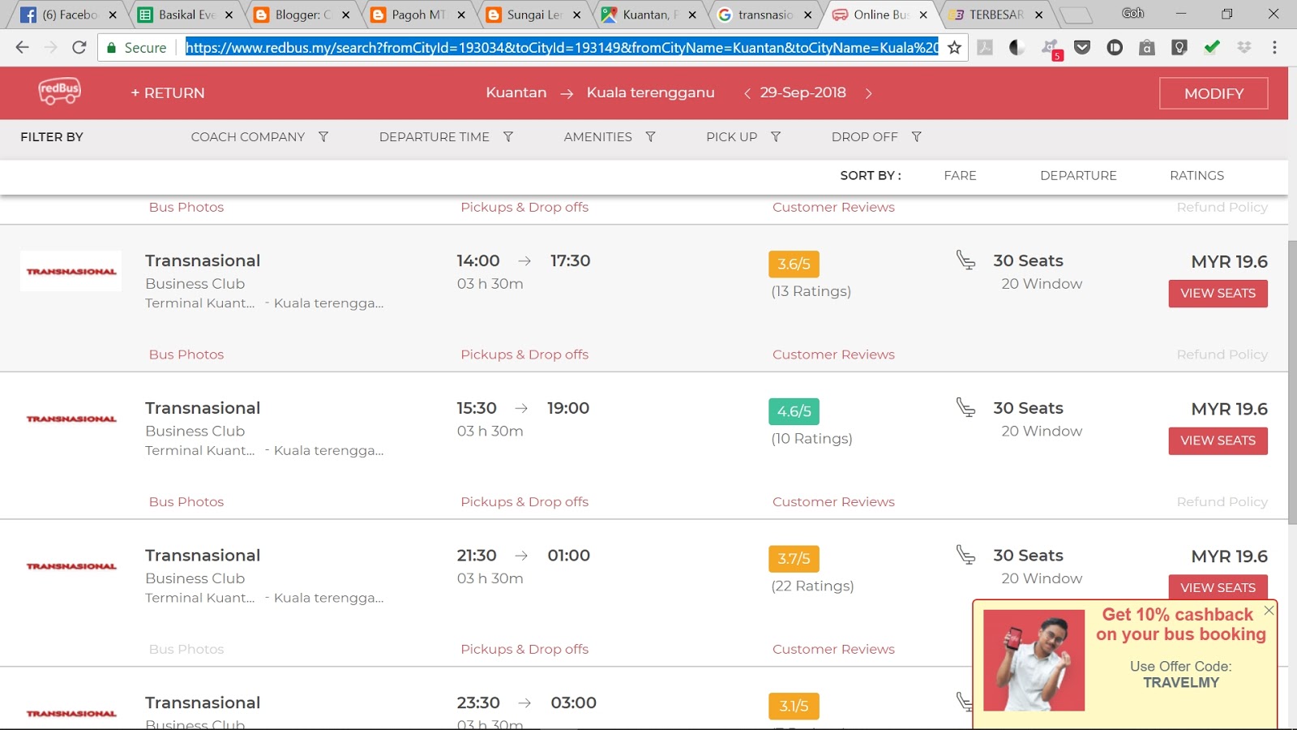The width and height of the screenshot is (1297, 730).
Task: Close the Sungai Le Blogger tab
Action: point(576,15)
